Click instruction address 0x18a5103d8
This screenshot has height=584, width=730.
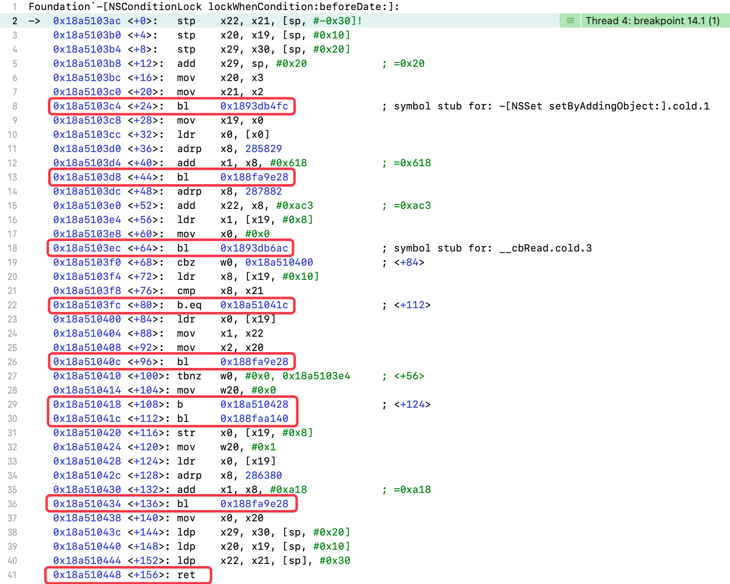click(x=87, y=177)
